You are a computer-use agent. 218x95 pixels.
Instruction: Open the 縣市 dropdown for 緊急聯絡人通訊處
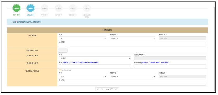point(83,77)
